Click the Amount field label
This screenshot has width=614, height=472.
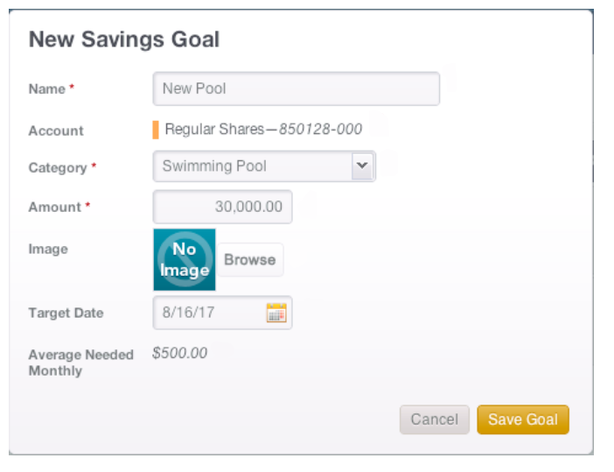click(x=55, y=207)
